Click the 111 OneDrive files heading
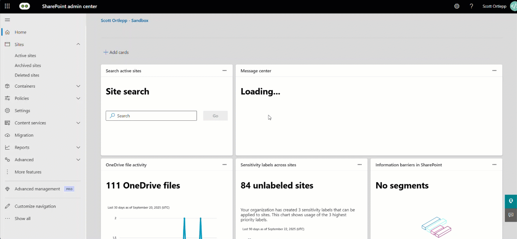517x239 pixels. click(143, 186)
